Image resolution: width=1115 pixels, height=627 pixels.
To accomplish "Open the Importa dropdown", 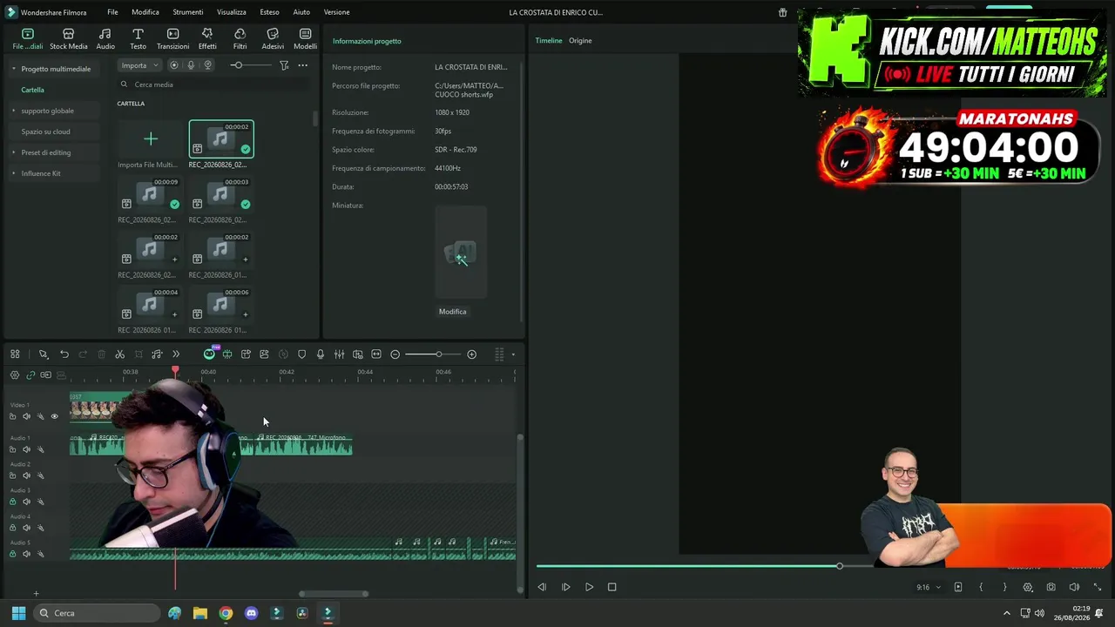I will tap(139, 65).
